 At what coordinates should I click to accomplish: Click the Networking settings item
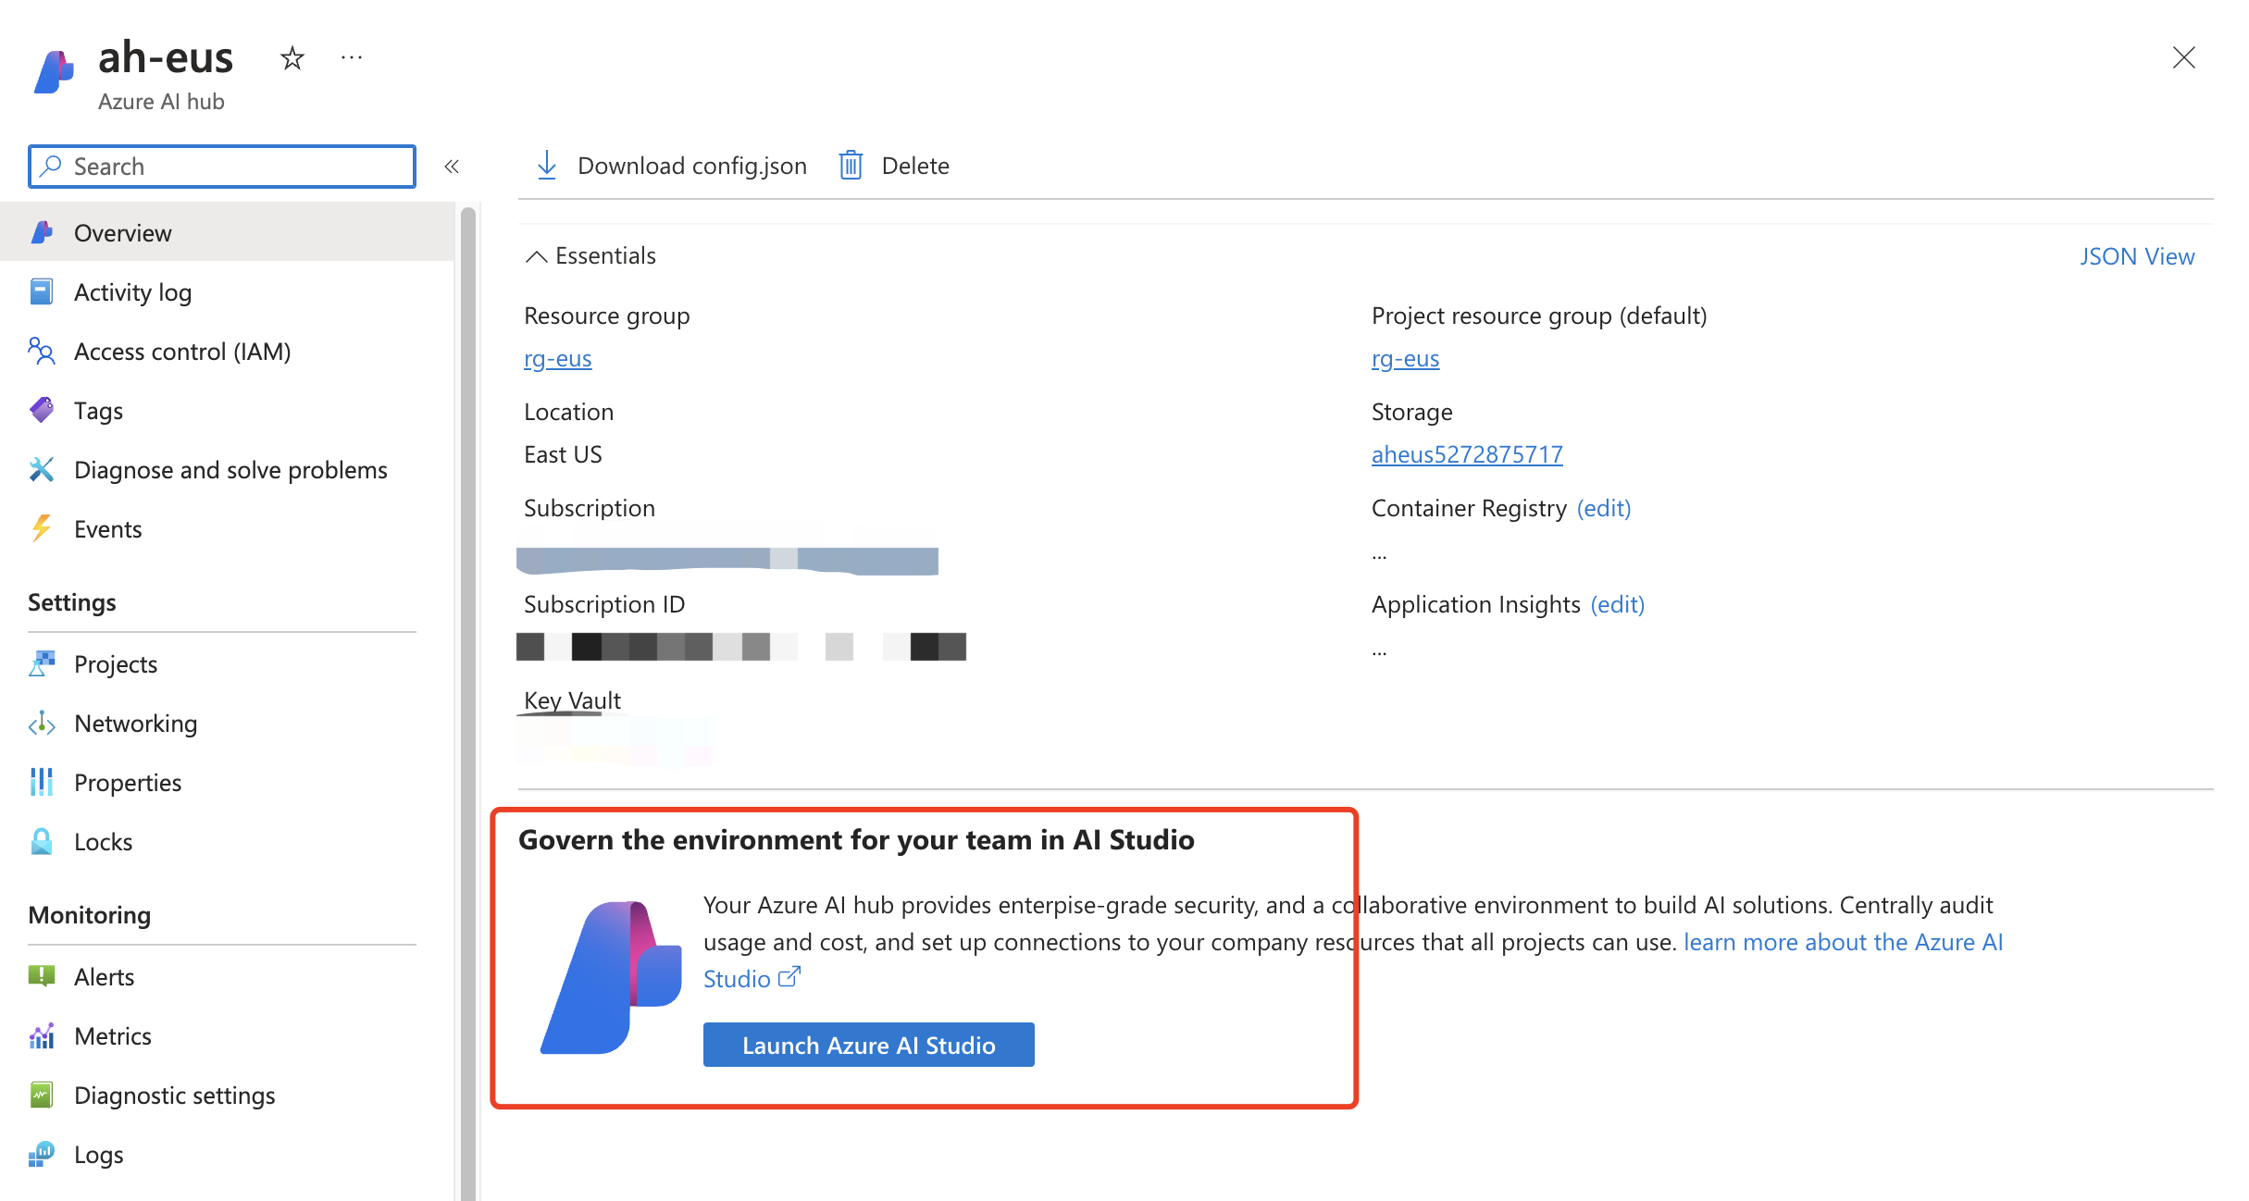coord(135,723)
